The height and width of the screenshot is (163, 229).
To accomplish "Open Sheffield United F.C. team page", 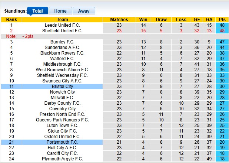I will (x=62, y=31).
